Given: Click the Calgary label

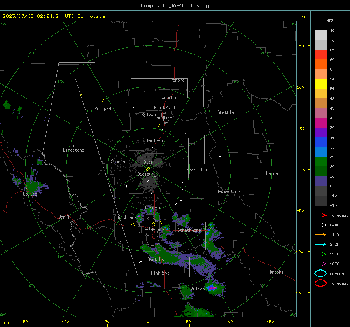Looking at the screenshot, I should pyautogui.click(x=152, y=229).
